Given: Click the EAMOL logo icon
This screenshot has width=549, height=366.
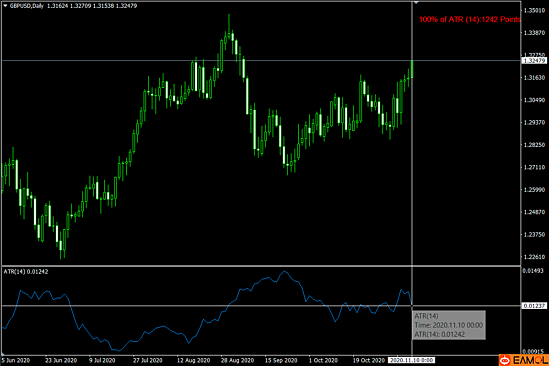Looking at the screenshot, I should [504, 360].
